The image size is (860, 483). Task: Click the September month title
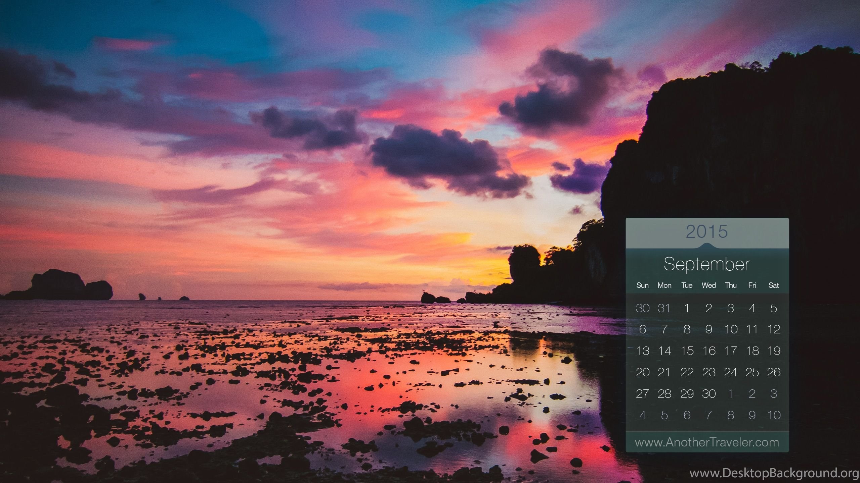tap(707, 264)
